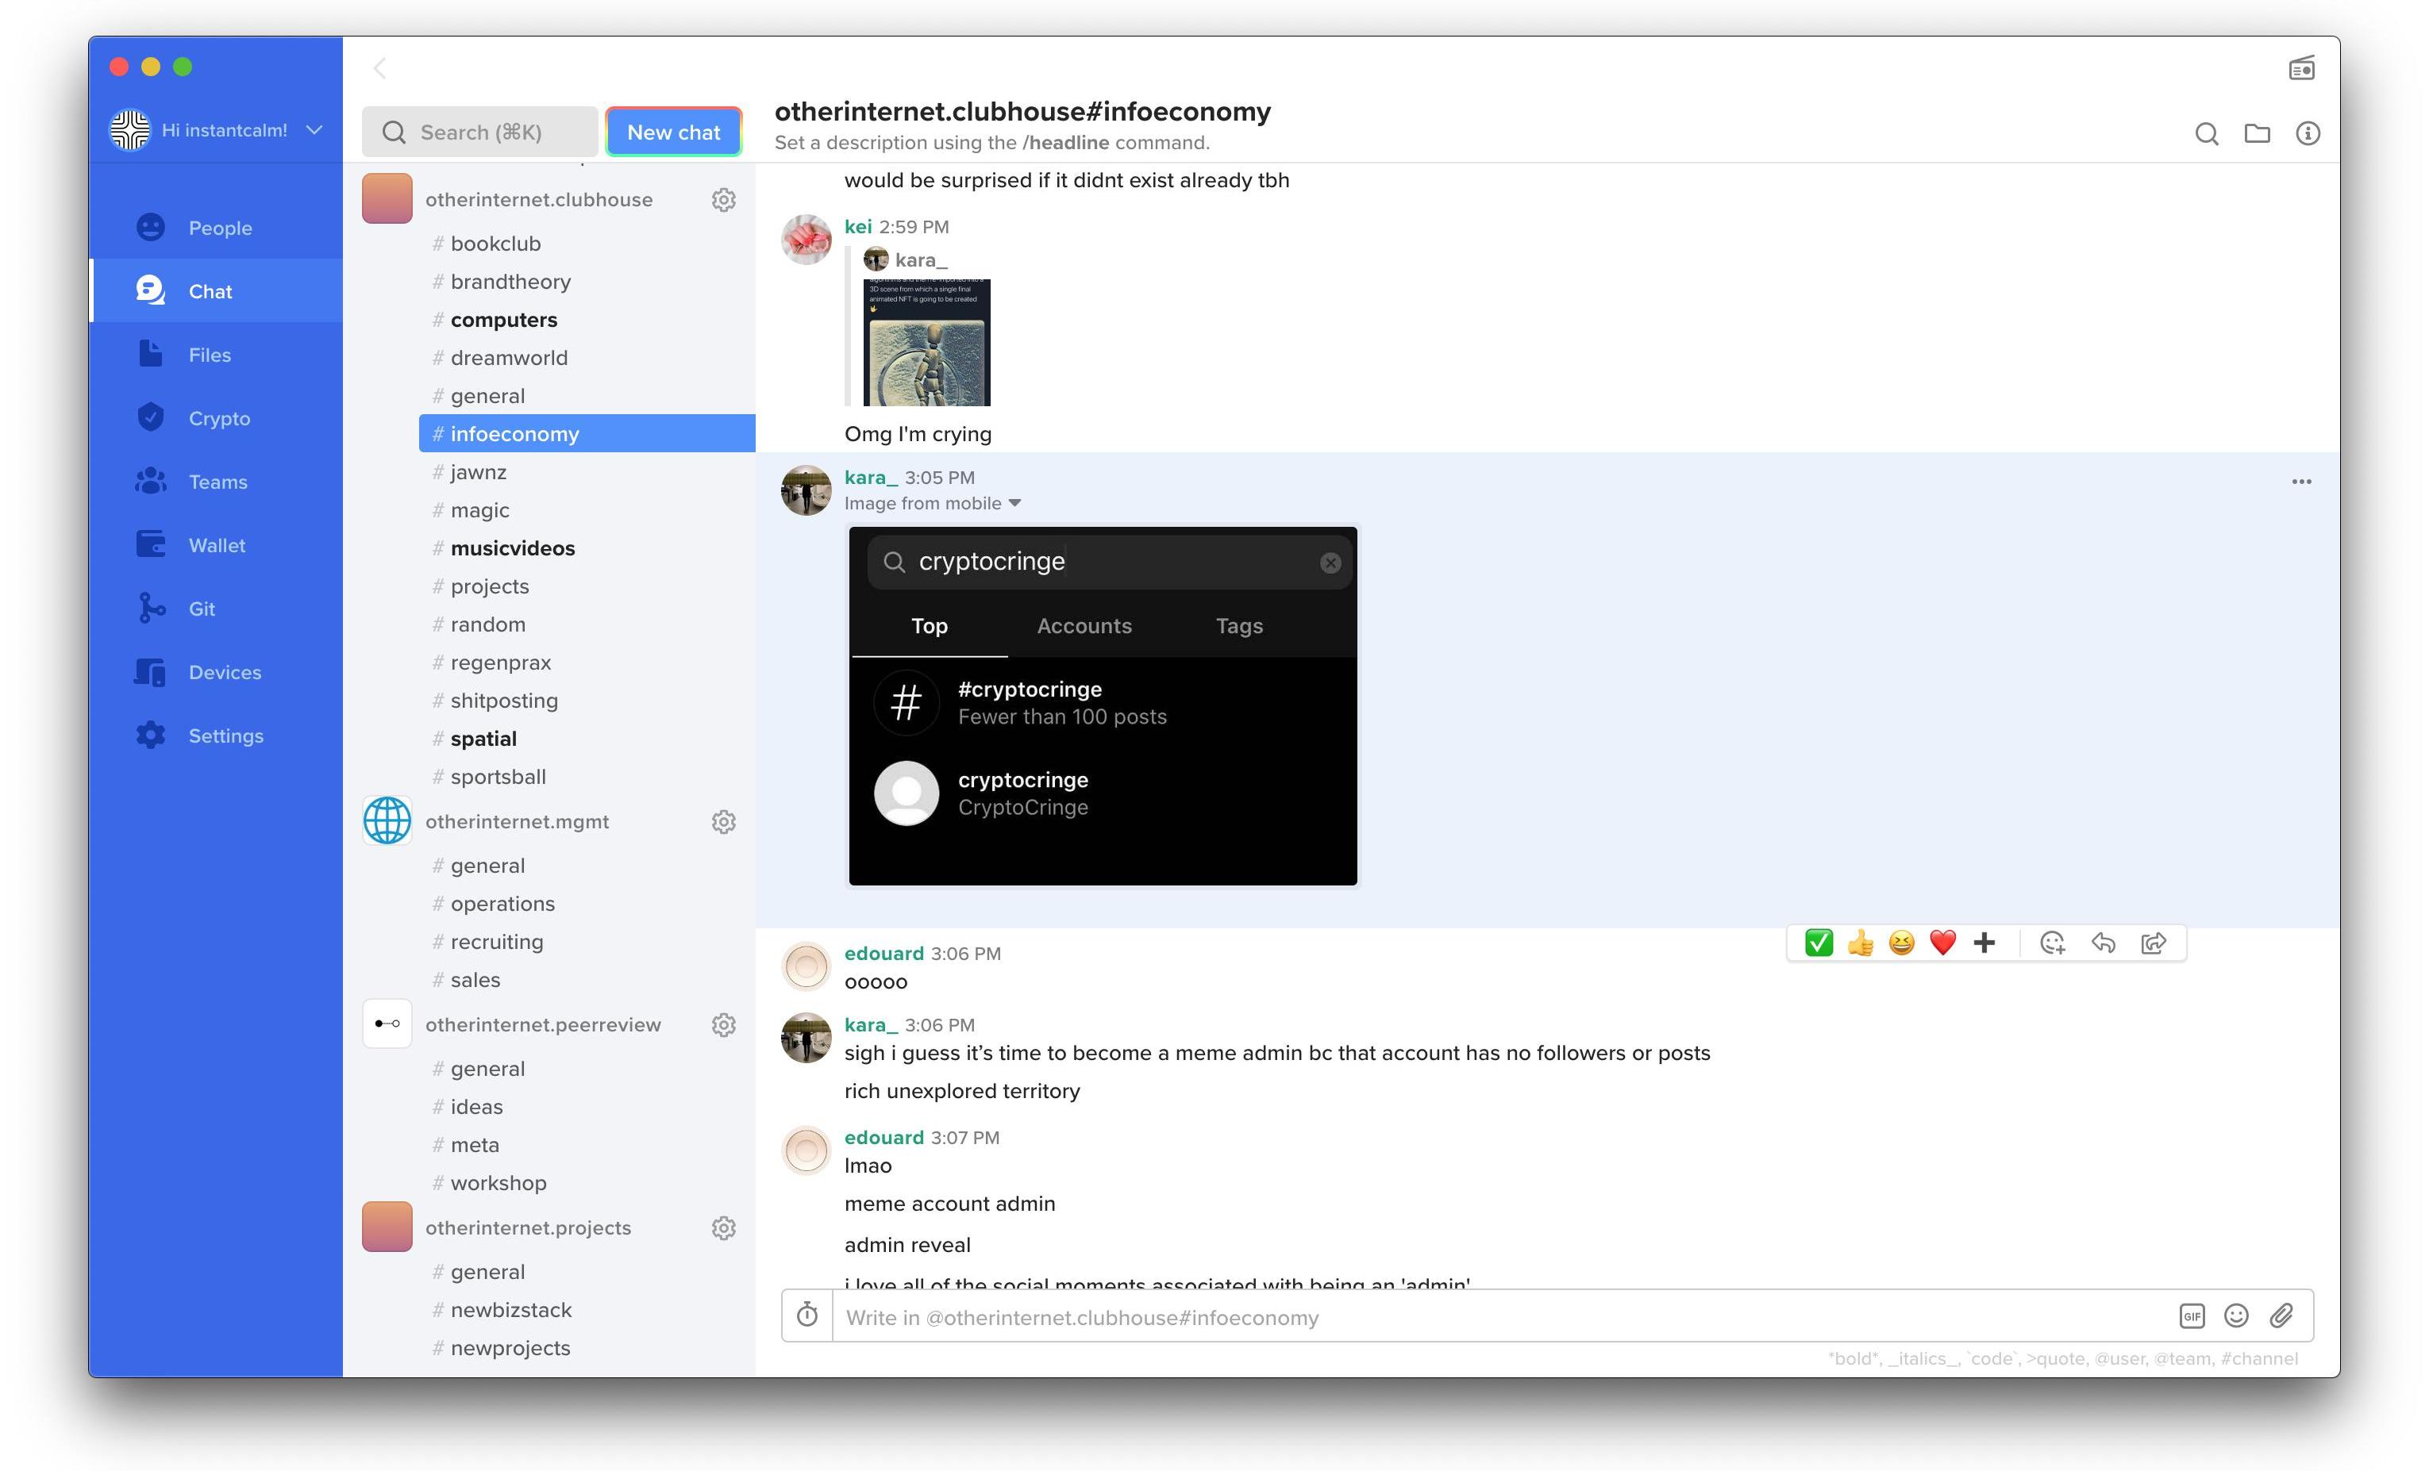React with red heart emoji

(x=1942, y=943)
